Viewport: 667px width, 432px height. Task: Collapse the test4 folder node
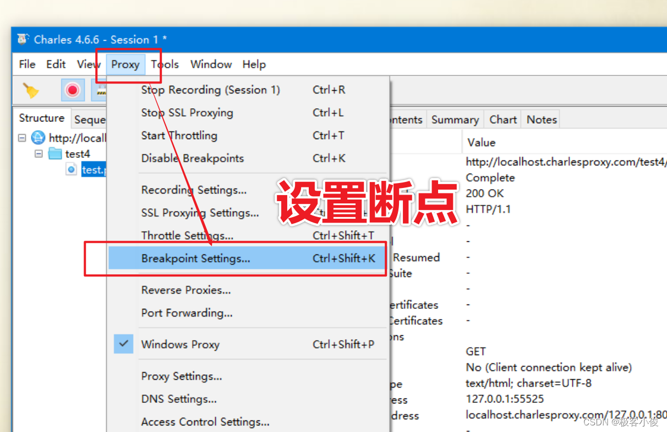point(39,154)
